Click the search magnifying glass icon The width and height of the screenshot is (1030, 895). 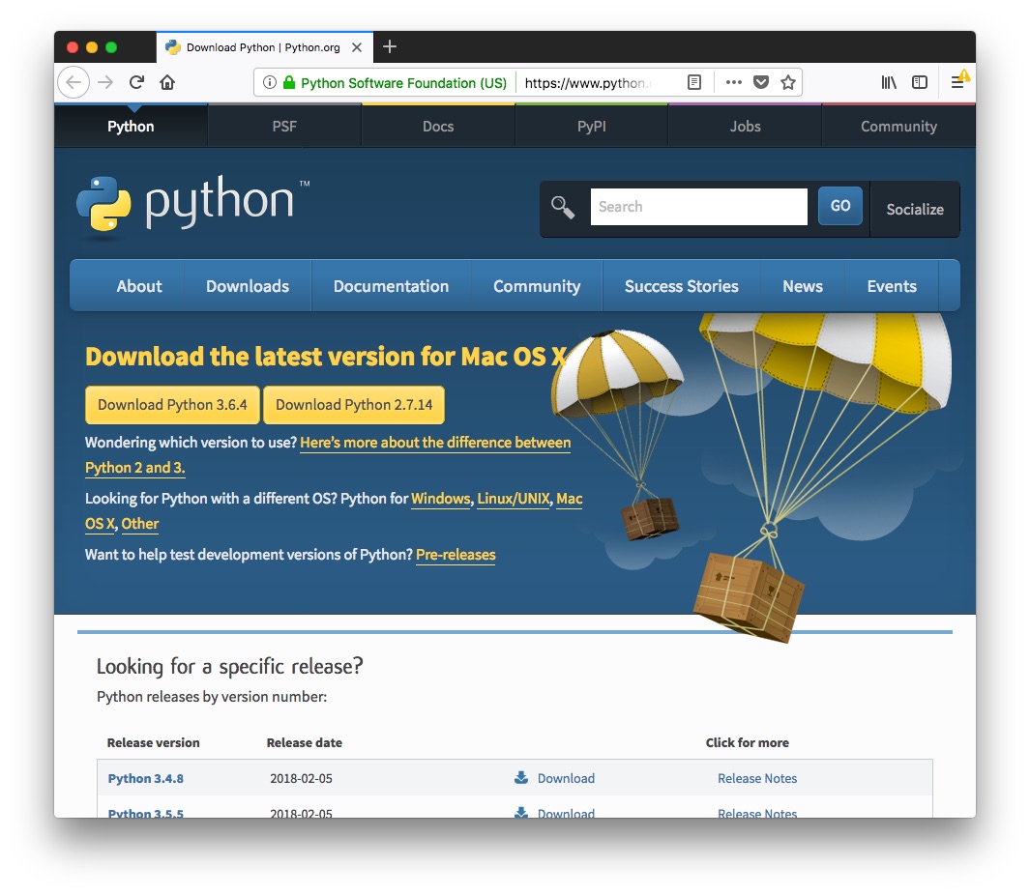564,206
